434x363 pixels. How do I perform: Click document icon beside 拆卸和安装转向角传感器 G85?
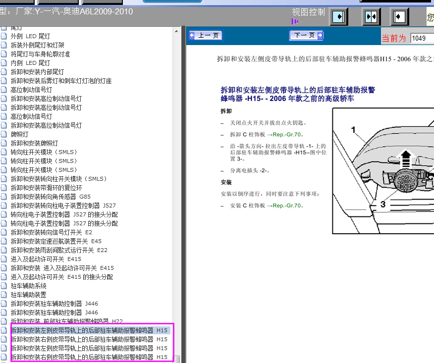pyautogui.click(x=3, y=197)
